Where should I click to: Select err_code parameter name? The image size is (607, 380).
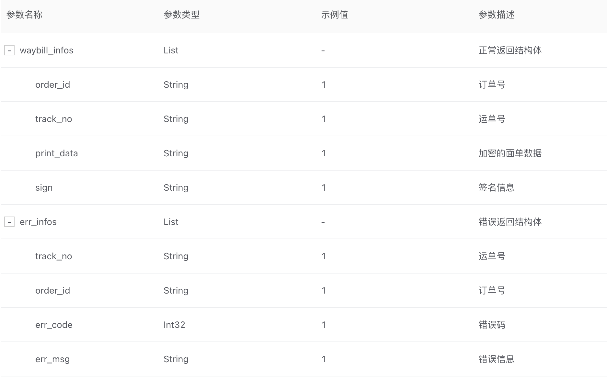54,325
